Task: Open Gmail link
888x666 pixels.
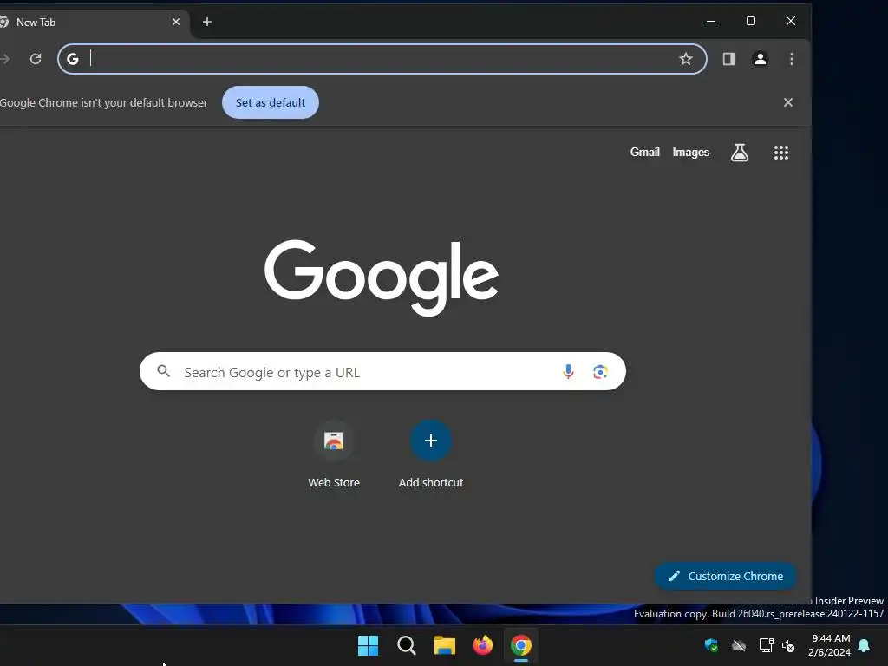Action: [645, 153]
